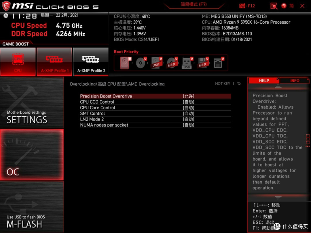The height and width of the screenshot is (233, 311).
Task: Open the M-FLASH BIOS flashing section
Action: 32,207
